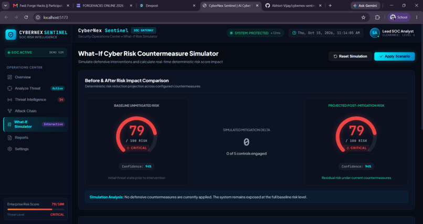
Task: Click the baseline unmitigated risk gauge
Action: click(x=137, y=135)
